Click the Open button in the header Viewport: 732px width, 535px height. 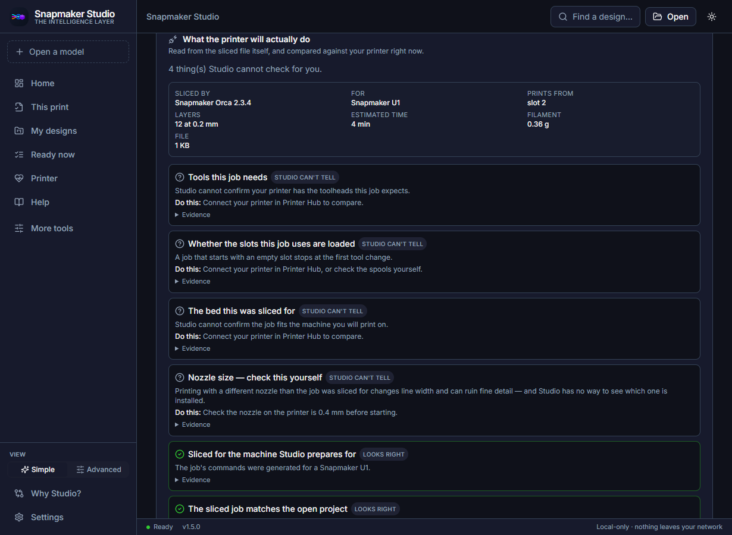coord(671,17)
